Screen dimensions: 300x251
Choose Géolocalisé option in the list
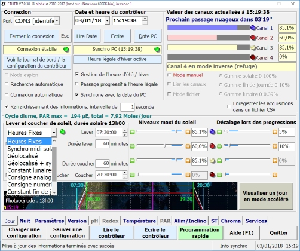coord(29,156)
